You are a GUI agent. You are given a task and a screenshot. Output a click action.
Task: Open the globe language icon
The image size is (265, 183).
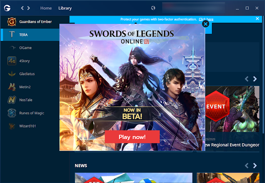click(x=154, y=8)
